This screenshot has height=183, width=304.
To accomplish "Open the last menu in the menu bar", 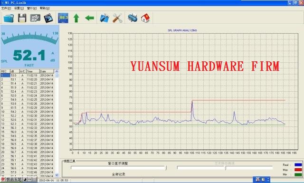I will coord(45,8).
